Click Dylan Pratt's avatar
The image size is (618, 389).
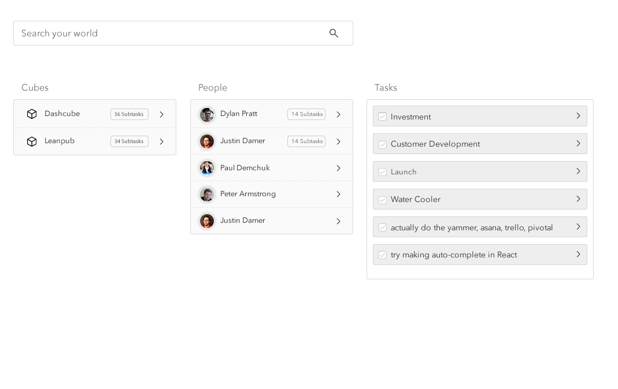coord(207,114)
